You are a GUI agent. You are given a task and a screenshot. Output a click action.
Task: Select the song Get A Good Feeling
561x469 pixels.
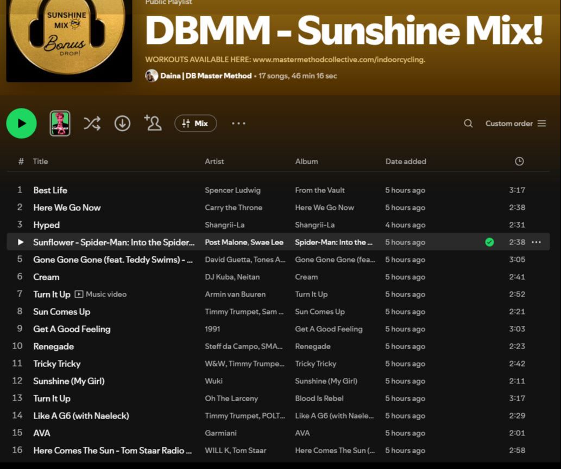tap(72, 329)
